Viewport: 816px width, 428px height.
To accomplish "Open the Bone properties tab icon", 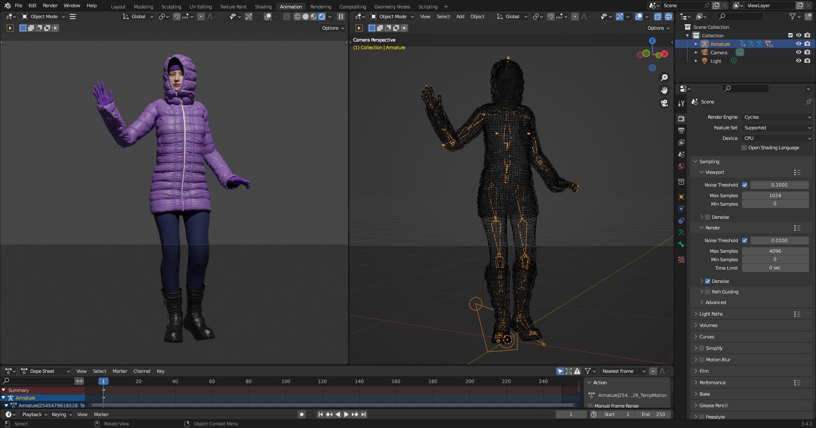I will [x=681, y=244].
